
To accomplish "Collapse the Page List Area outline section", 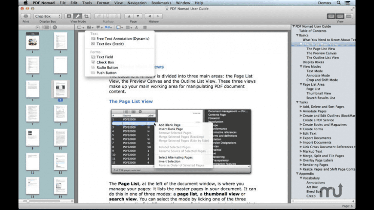I will 301,84.
